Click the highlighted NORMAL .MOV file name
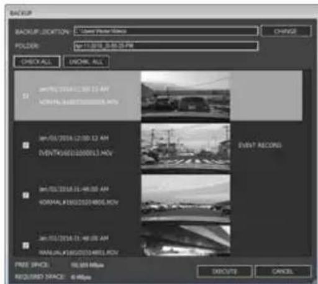This screenshot has width=318, height=284. (78, 102)
